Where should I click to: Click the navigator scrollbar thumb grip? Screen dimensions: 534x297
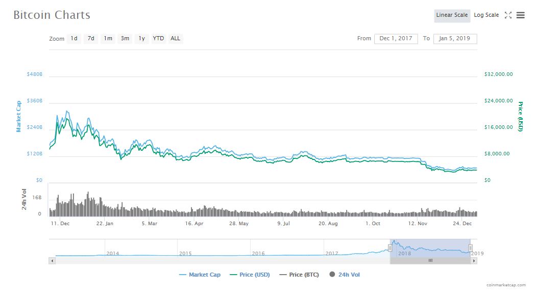430,260
